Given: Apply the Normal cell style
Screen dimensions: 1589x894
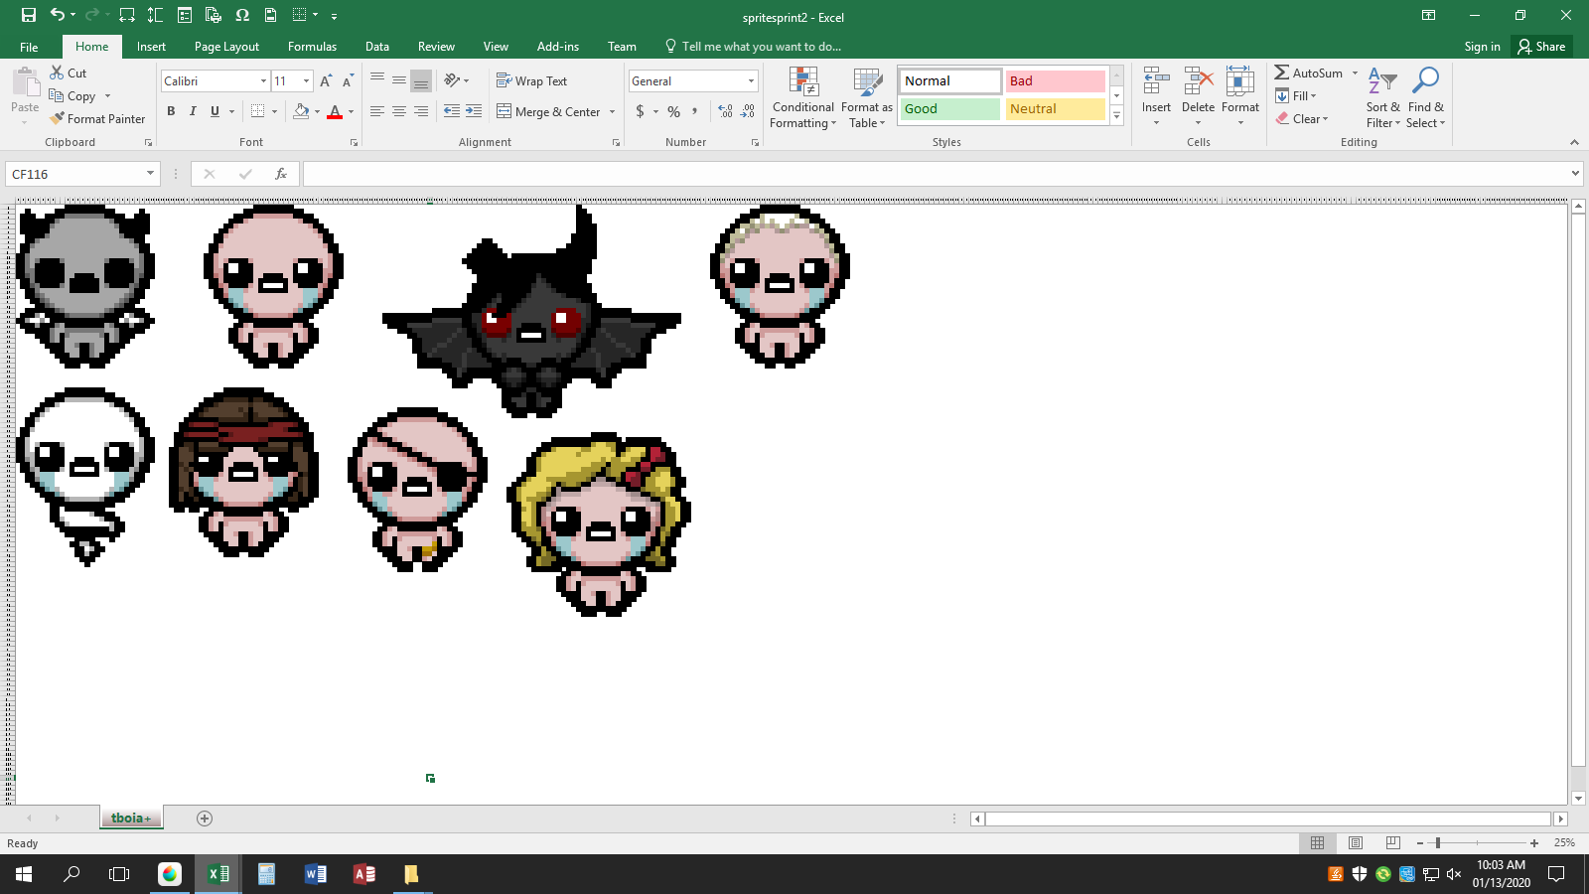Looking at the screenshot, I should click(950, 81).
